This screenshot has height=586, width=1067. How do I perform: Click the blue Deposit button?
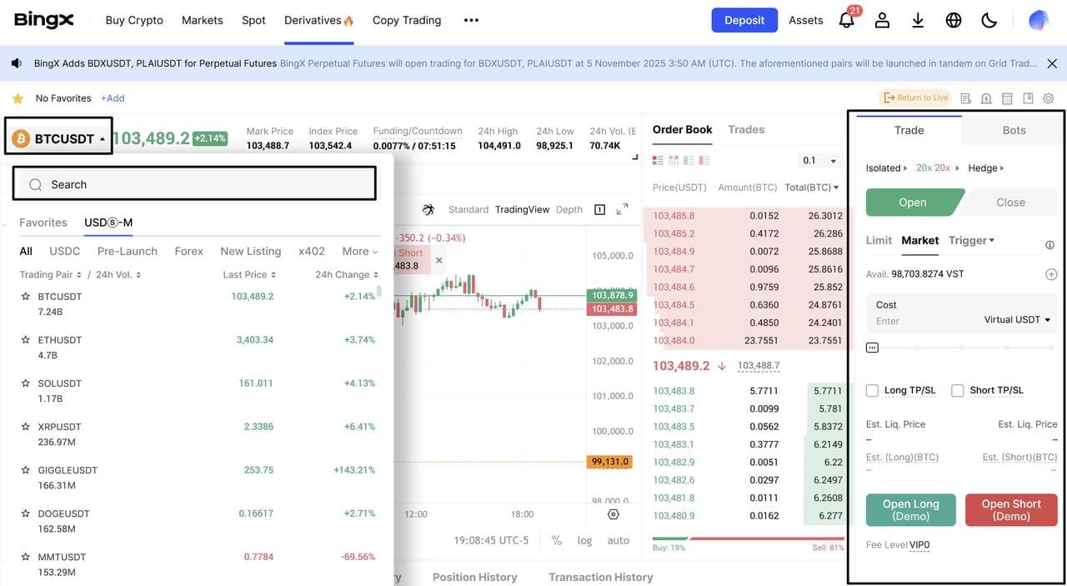pos(744,20)
